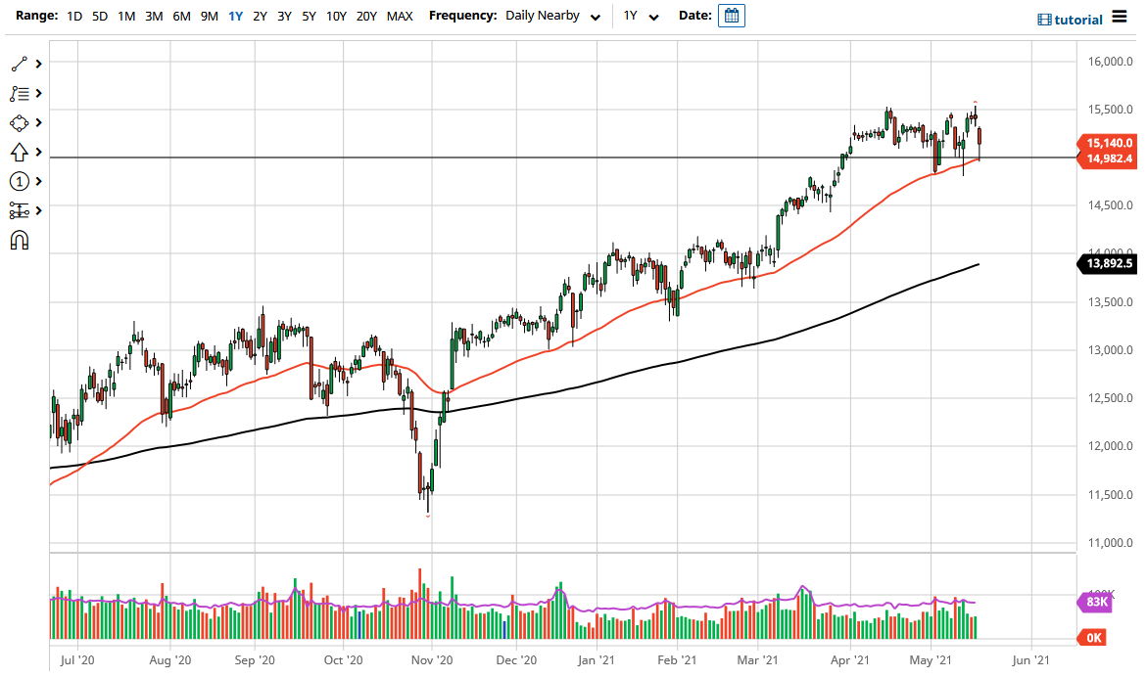The width and height of the screenshot is (1147, 678).
Task: Open the annotation list tool
Action: pos(20,93)
